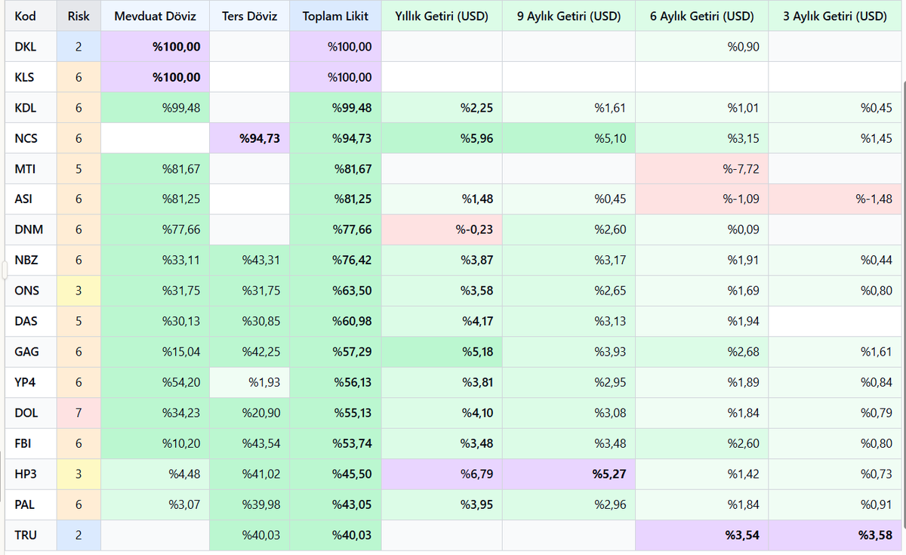Click the NCS code in the Kod column
The height and width of the screenshot is (555, 906).
coord(30,138)
